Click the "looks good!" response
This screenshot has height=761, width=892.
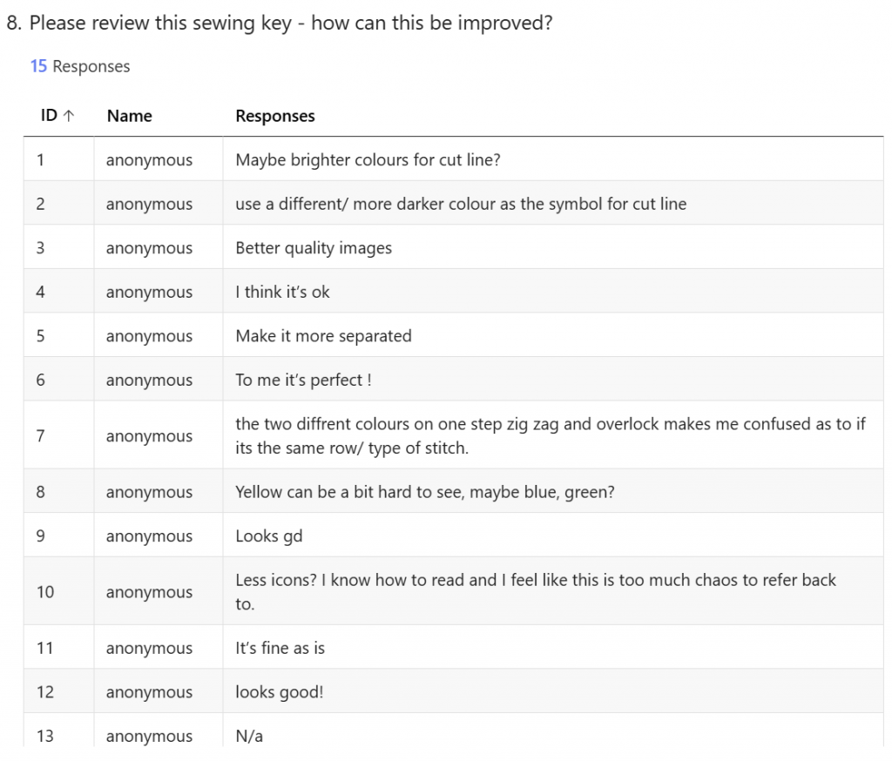279,692
